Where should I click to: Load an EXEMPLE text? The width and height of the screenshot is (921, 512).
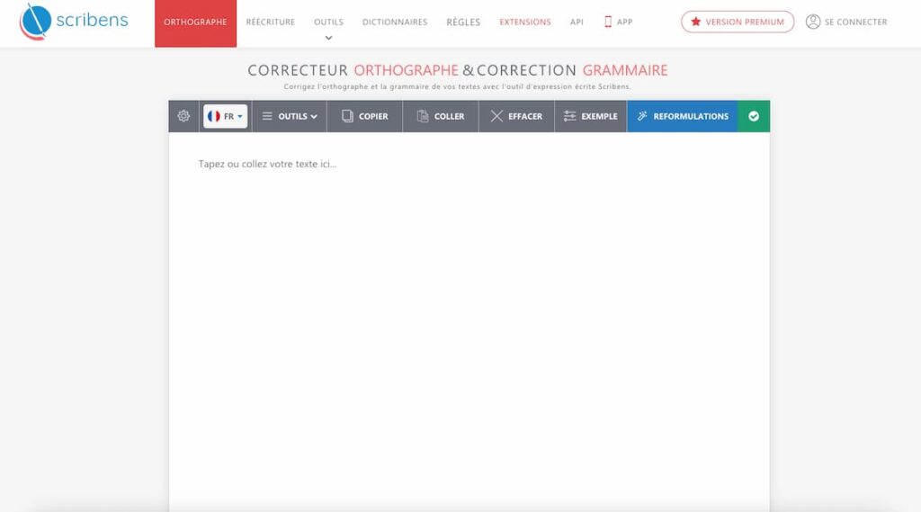pyautogui.click(x=590, y=116)
